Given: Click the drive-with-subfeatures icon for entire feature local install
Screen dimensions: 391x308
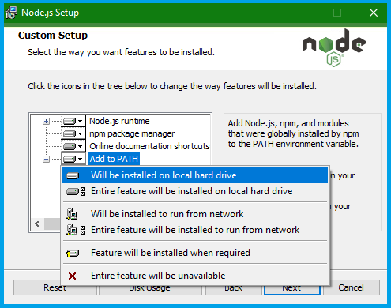Looking at the screenshot, I should (76, 191).
